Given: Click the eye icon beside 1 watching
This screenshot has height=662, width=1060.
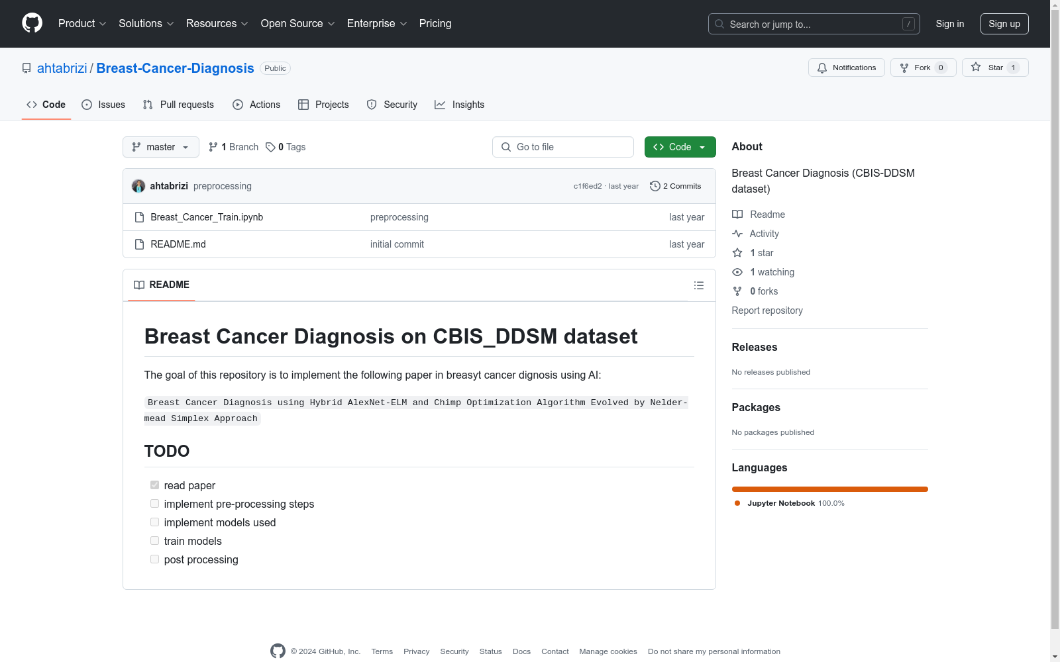Looking at the screenshot, I should (737, 272).
